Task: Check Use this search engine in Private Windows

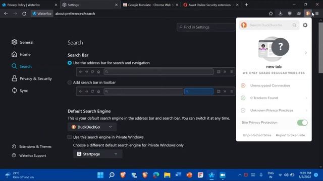Action: coord(70,137)
